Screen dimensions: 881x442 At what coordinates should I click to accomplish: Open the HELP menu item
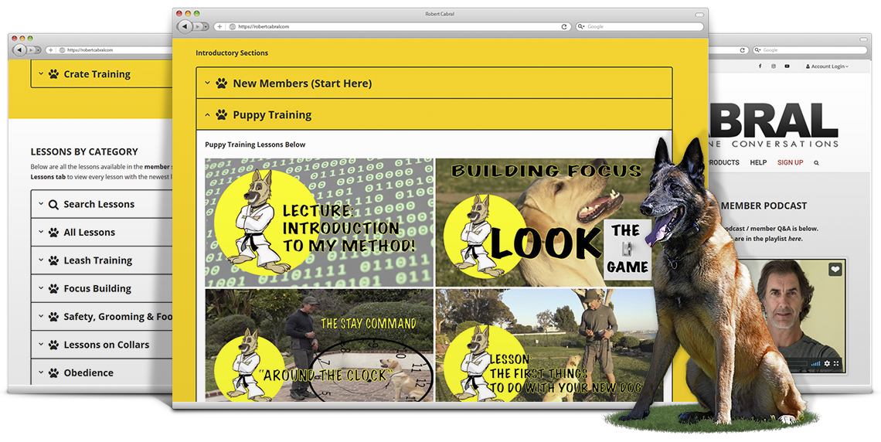tap(758, 162)
